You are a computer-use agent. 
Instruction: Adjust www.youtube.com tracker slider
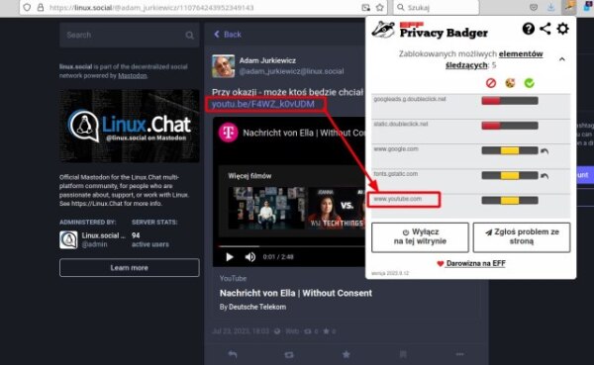tap(510, 200)
